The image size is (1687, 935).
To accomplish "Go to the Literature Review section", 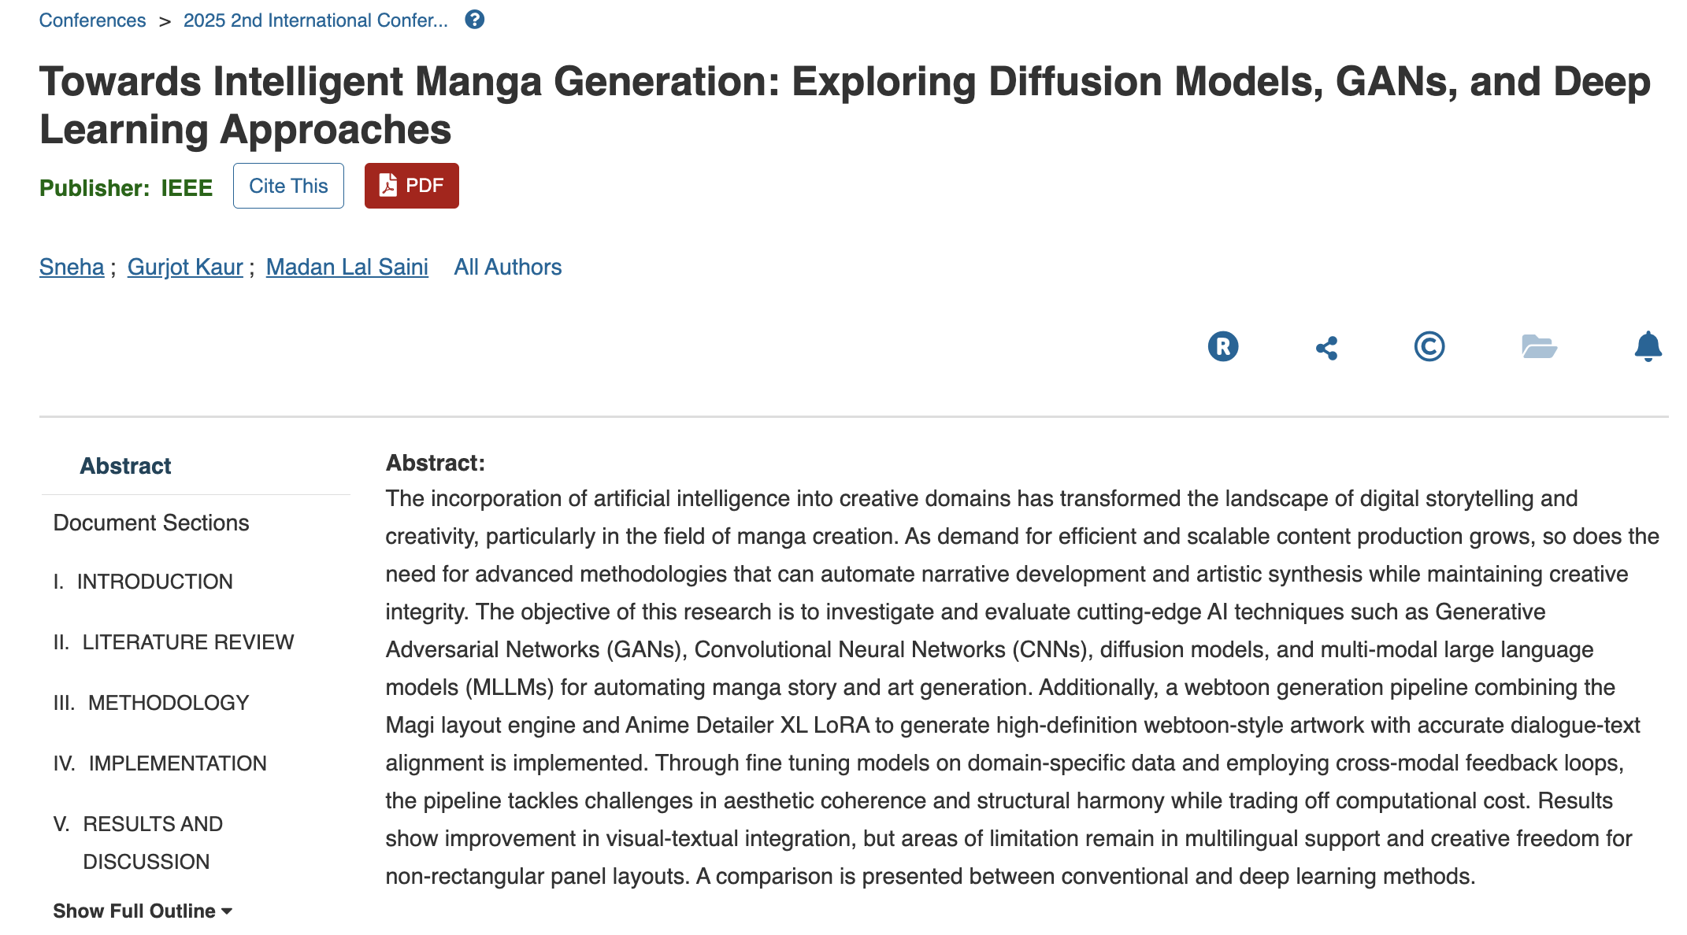I will coord(187,642).
